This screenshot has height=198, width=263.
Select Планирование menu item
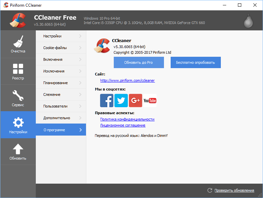[x=56, y=83]
